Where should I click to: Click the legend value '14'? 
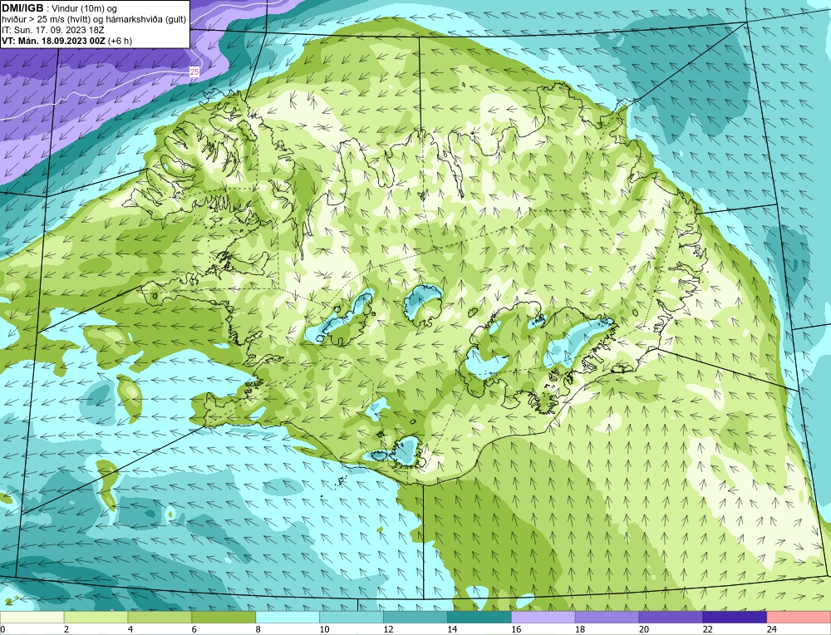pos(452,629)
